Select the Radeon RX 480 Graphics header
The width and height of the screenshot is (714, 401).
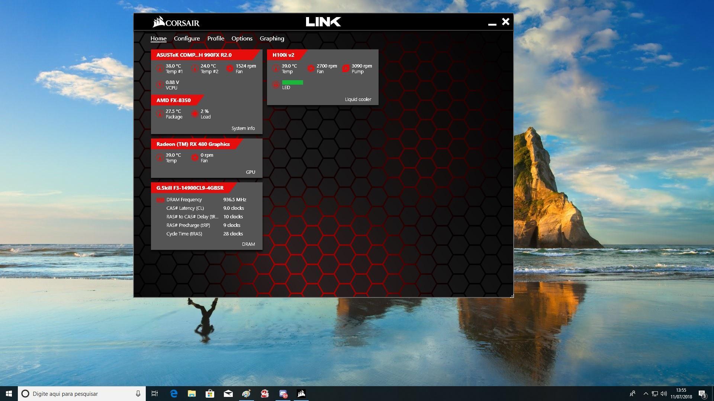(x=197, y=144)
